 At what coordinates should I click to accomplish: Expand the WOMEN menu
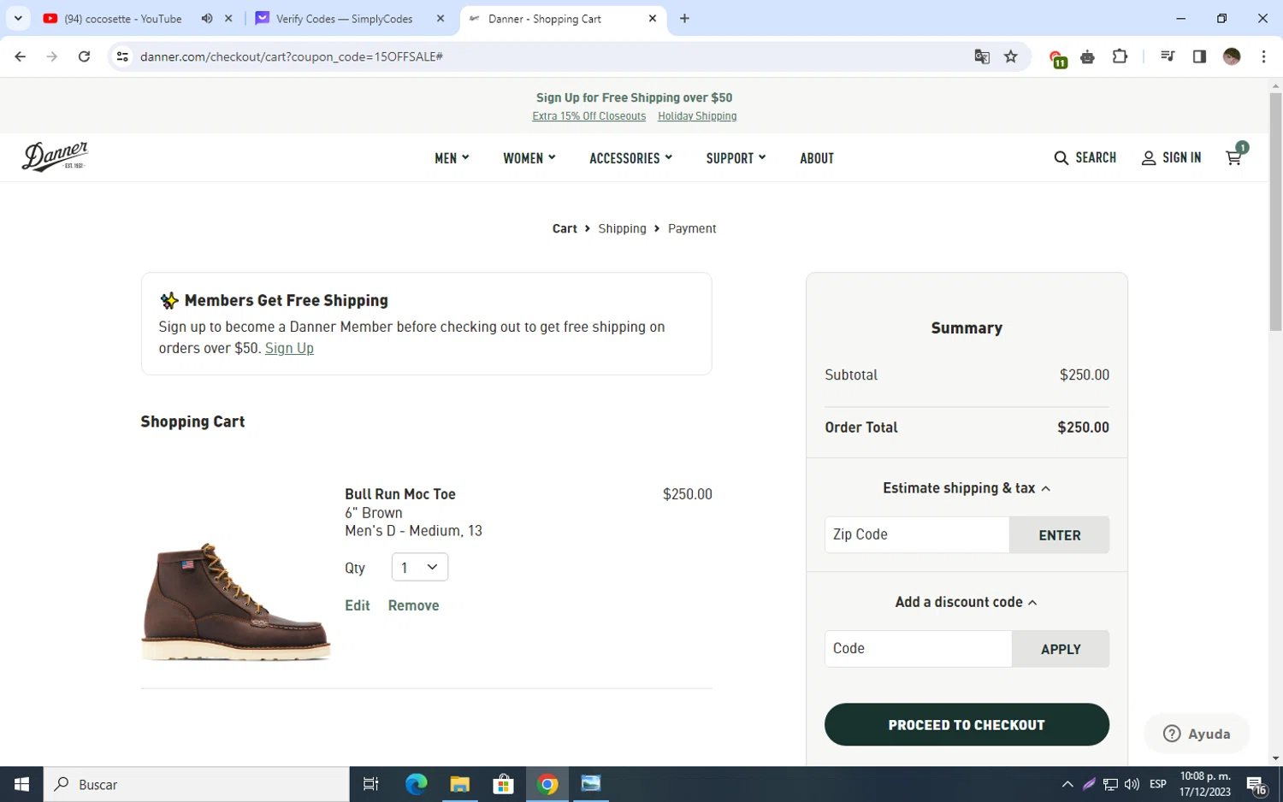click(x=529, y=158)
